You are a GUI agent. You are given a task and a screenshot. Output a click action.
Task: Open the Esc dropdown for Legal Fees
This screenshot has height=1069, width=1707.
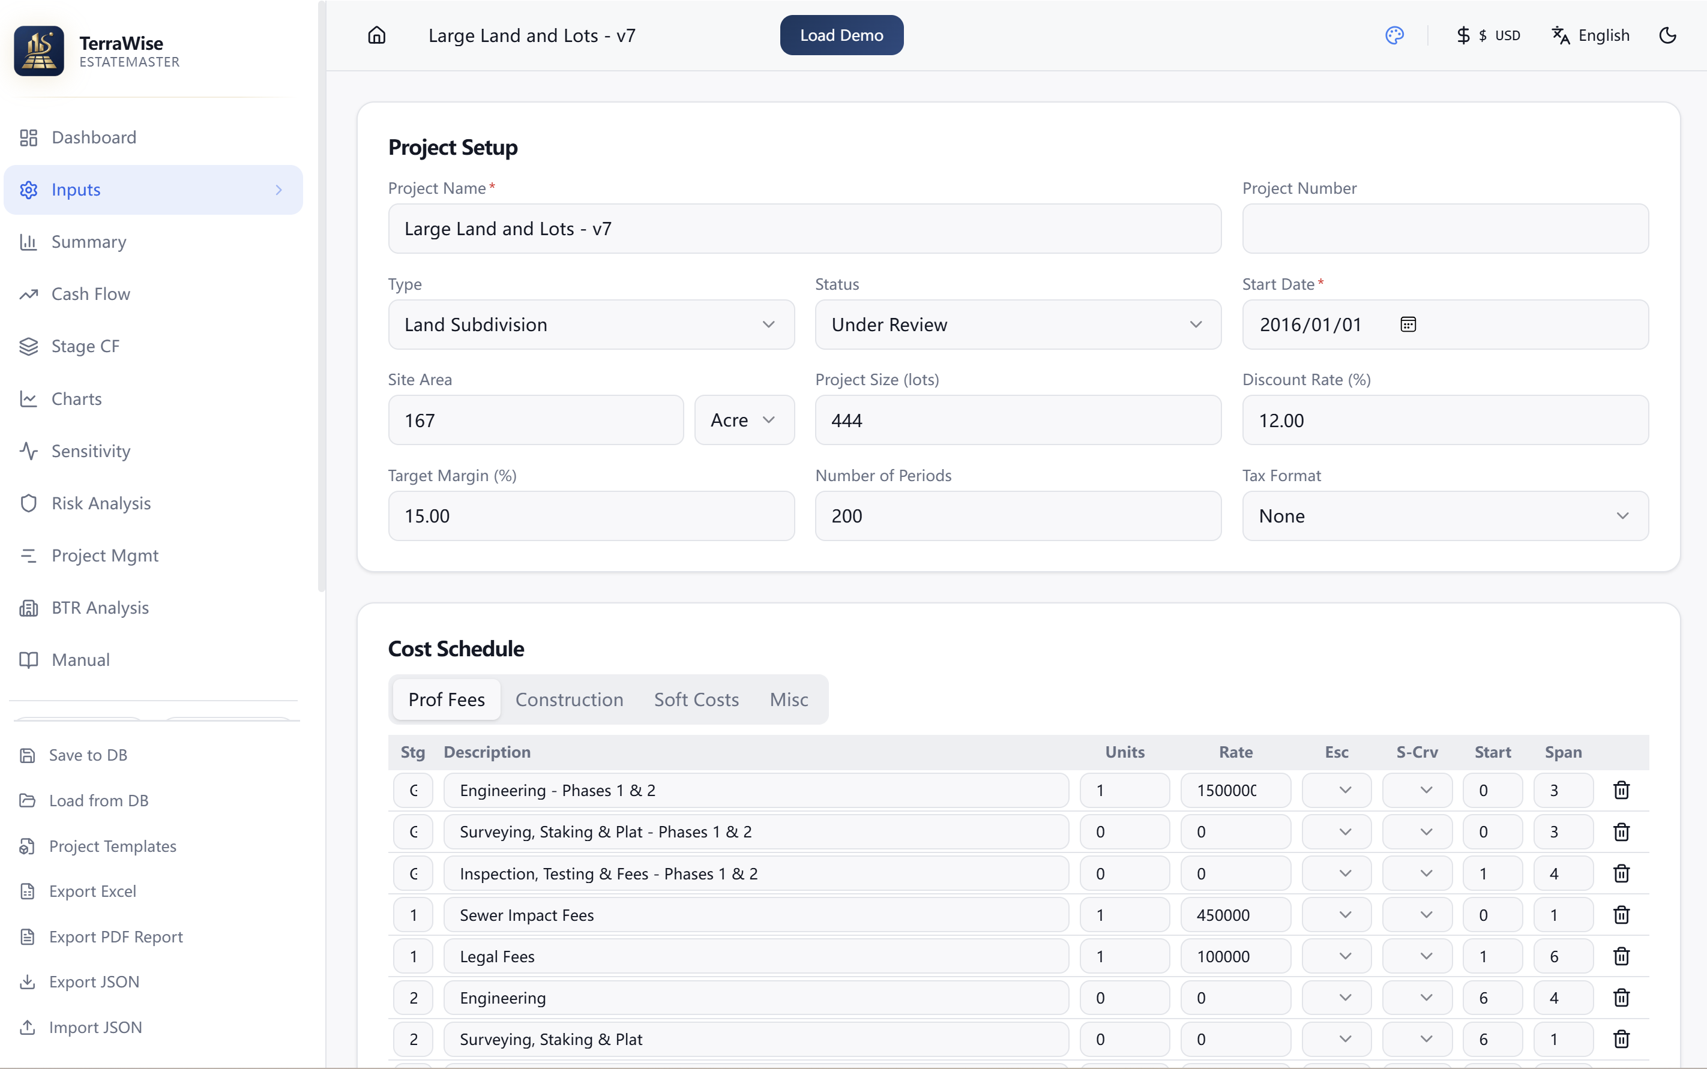[1336, 957]
